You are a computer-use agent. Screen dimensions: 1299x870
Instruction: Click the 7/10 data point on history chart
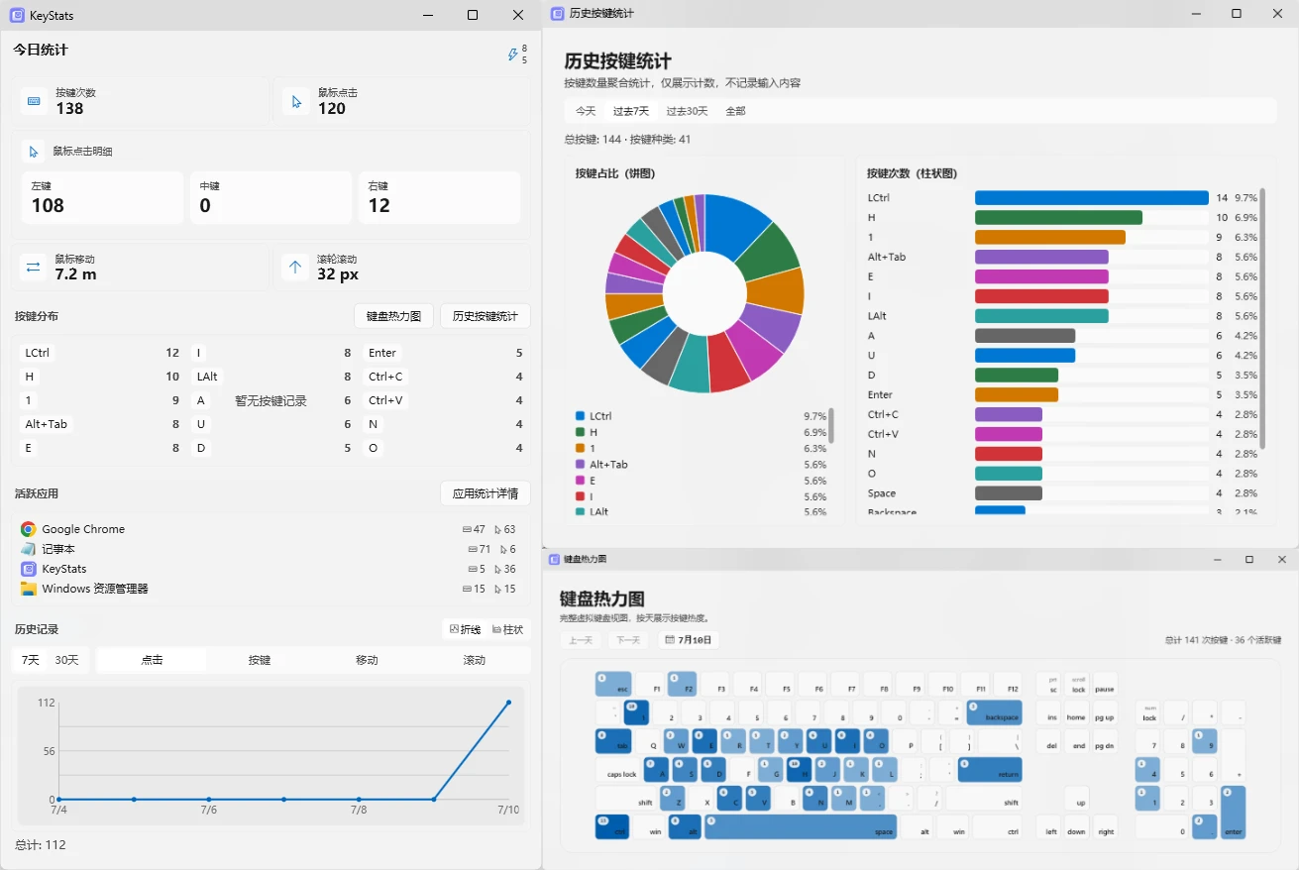pos(508,703)
